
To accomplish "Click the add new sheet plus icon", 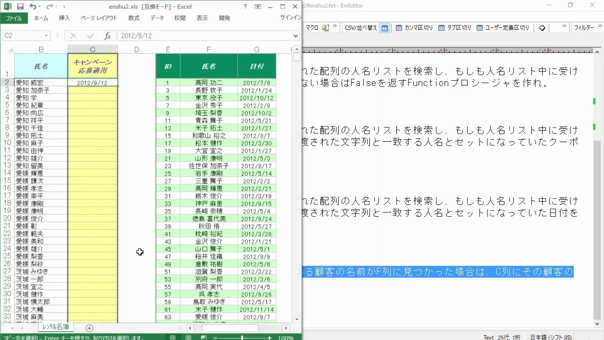I will coord(89,328).
